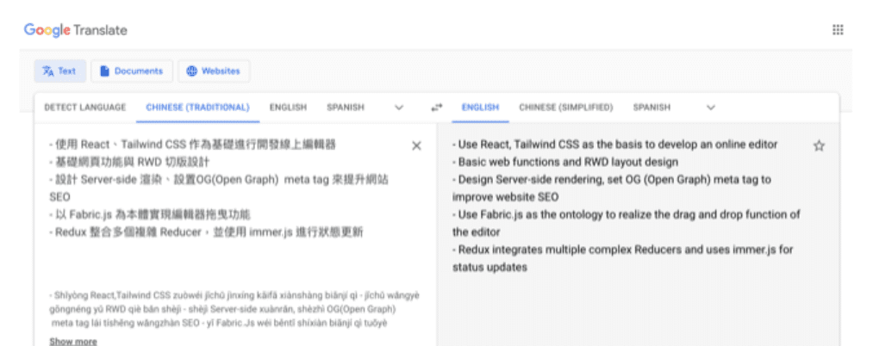Click the line starting 'Redux integrates multiple complex Reducers'

[x=622, y=259]
